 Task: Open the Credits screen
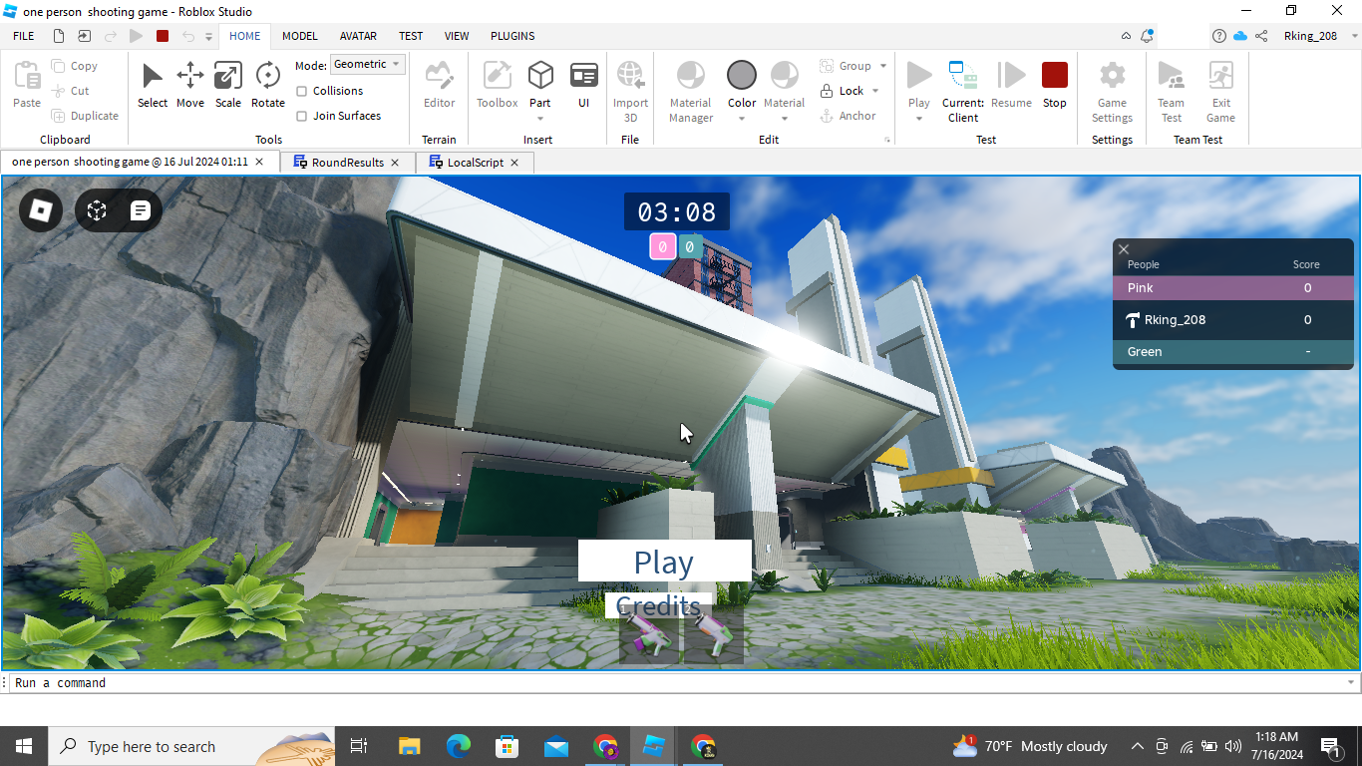[x=658, y=605]
